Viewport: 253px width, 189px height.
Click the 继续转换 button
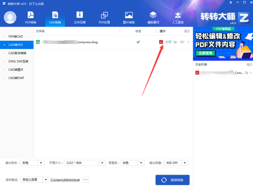click(172, 180)
